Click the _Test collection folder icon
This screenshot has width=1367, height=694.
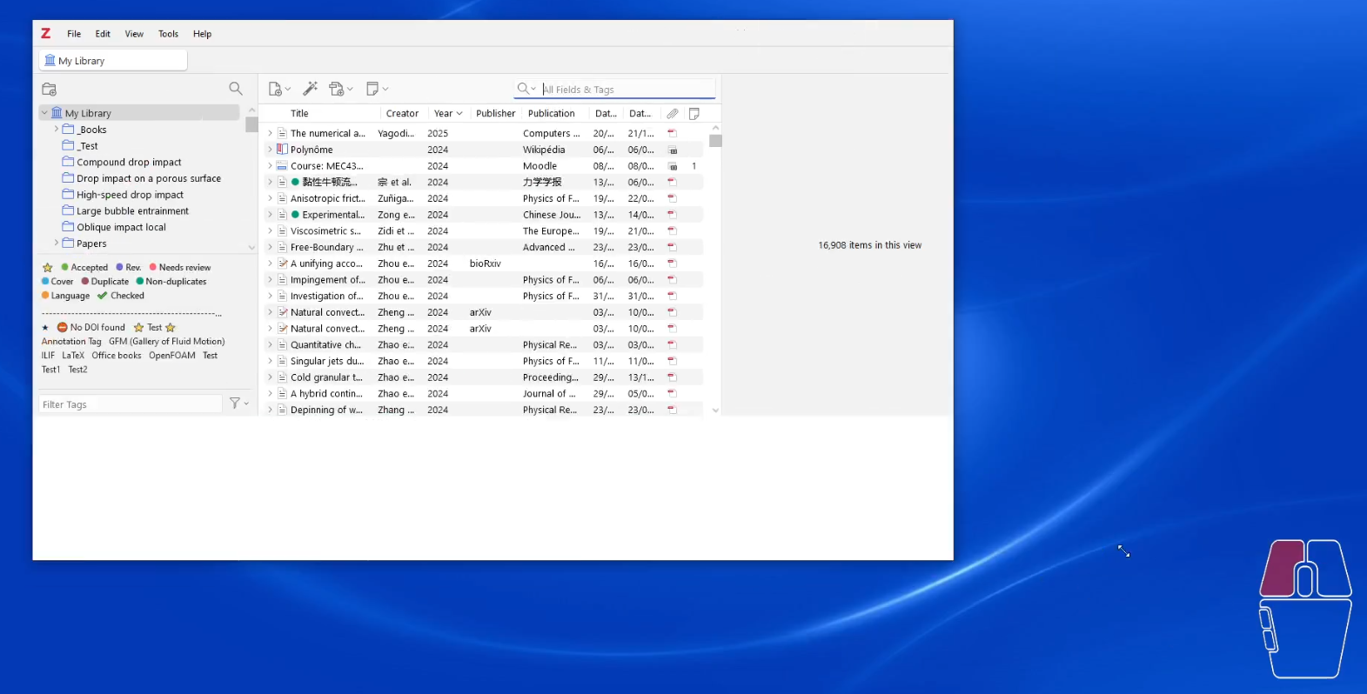pyautogui.click(x=68, y=145)
